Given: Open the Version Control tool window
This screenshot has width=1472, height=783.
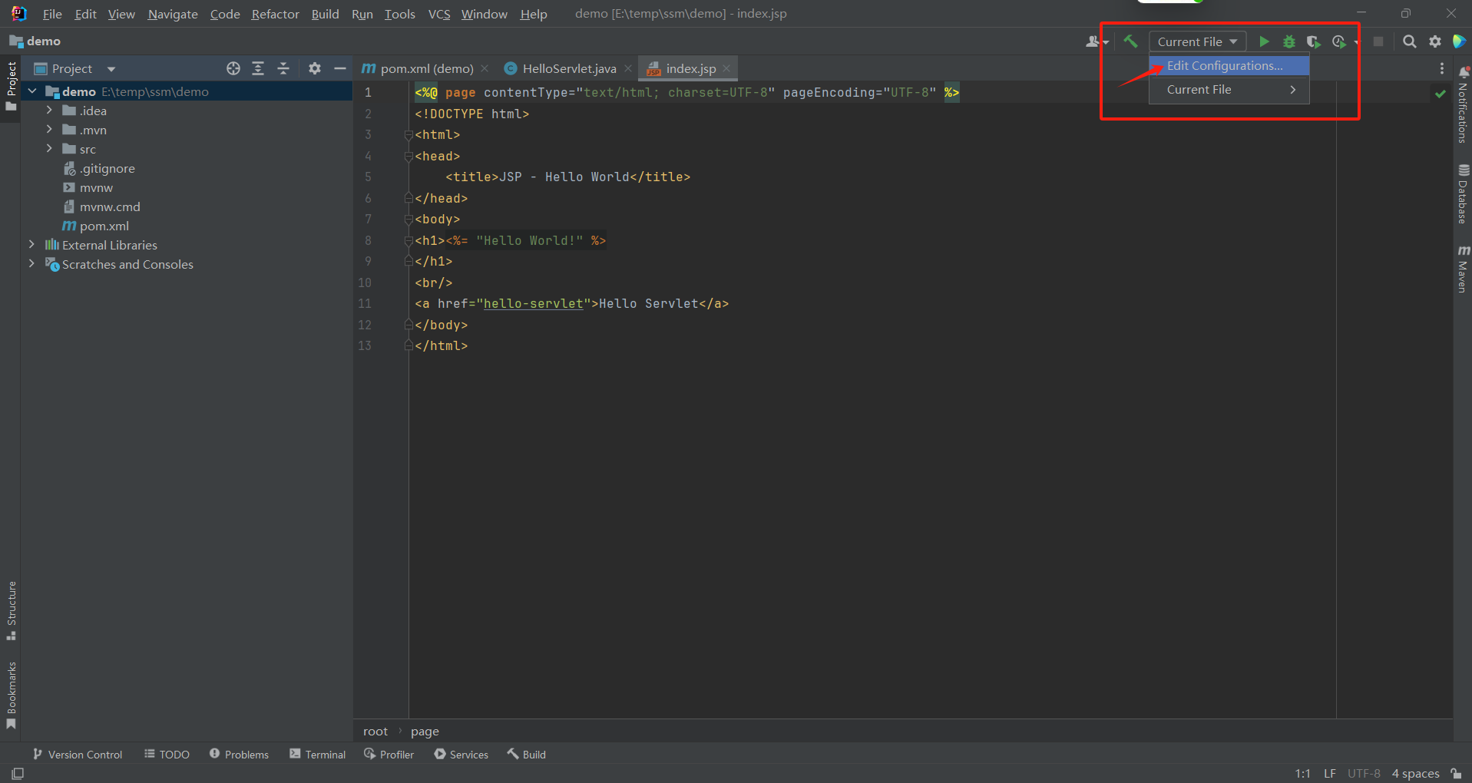Looking at the screenshot, I should (78, 755).
